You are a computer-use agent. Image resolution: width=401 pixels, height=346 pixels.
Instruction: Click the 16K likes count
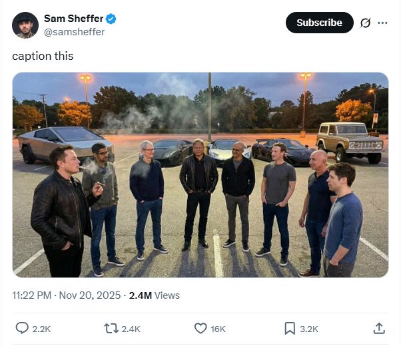point(218,329)
